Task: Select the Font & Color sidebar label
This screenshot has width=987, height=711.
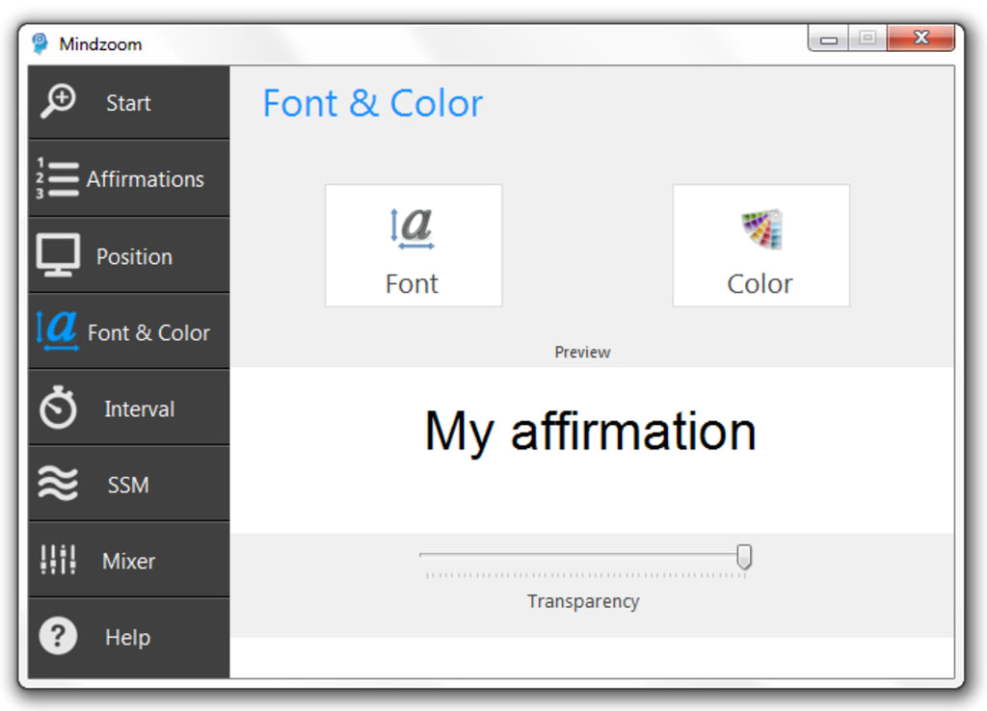Action: [148, 332]
